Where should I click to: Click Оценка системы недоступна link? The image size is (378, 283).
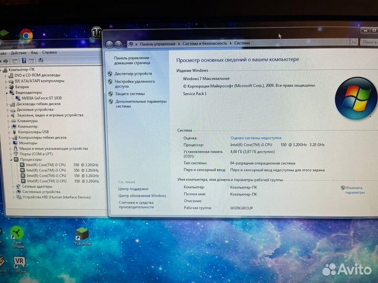click(256, 138)
